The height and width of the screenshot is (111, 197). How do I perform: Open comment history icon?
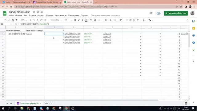coord(151,13)
